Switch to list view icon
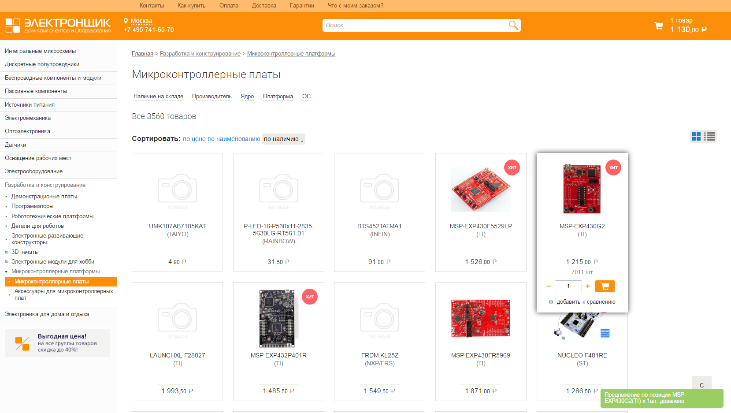The width and height of the screenshot is (731, 413). click(x=709, y=137)
